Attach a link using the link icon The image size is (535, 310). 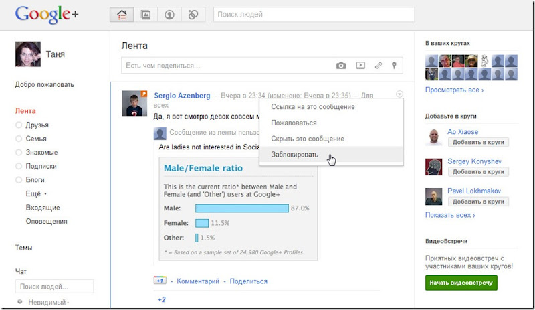click(378, 66)
